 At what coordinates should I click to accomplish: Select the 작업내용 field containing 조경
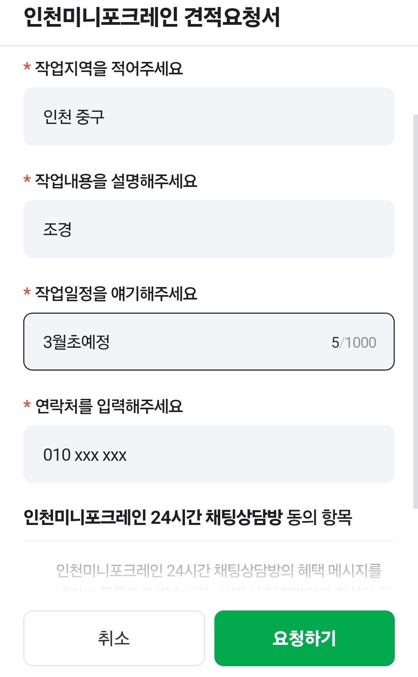click(x=209, y=229)
